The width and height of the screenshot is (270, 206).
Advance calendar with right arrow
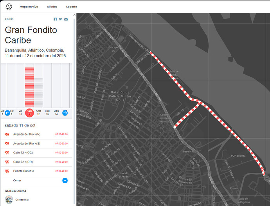(65, 113)
